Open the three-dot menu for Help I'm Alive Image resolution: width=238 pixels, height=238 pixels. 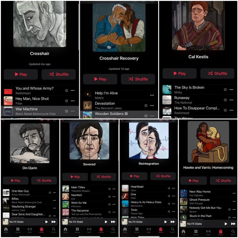tap(152, 95)
